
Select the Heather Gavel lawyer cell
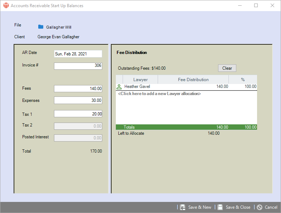pyautogui.click(x=140, y=86)
